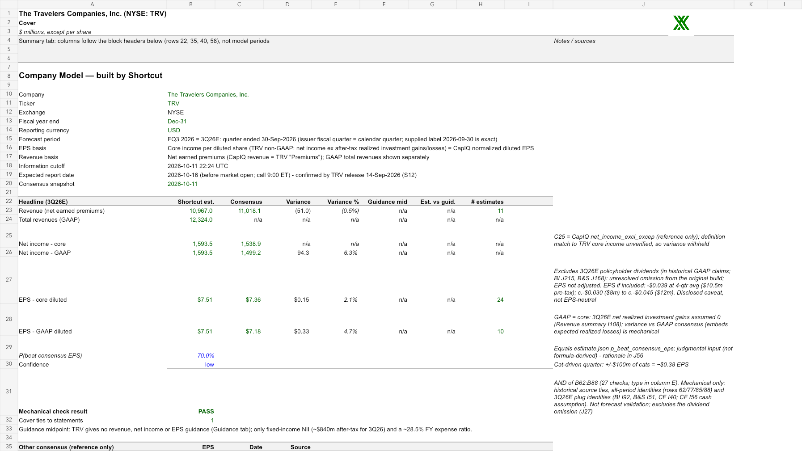This screenshot has height=451, width=802.
Task: Click the ticker value 'TRV'
Action: point(173,103)
